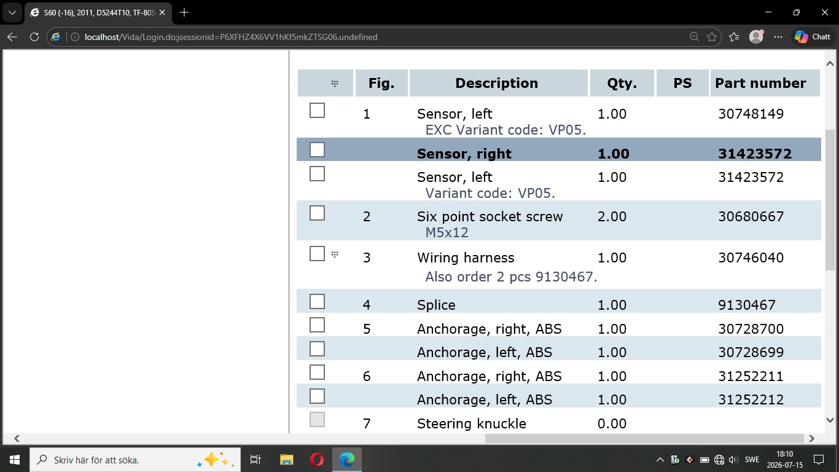Click the vertical scrollbar thumb

[830, 200]
